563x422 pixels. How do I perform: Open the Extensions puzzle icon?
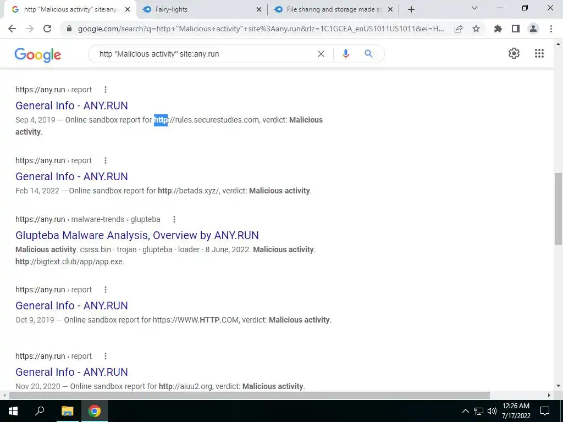(498, 29)
